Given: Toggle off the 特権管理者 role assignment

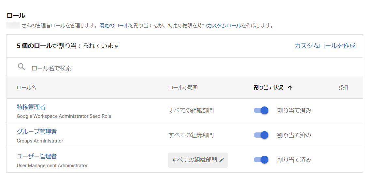Looking at the screenshot, I should coord(261,110).
